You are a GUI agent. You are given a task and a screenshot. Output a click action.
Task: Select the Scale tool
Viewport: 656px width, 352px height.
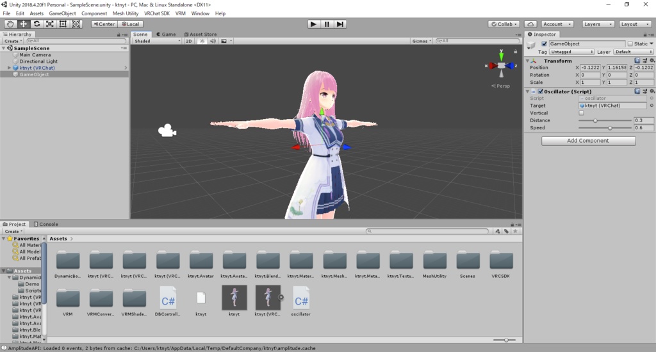(x=49, y=24)
